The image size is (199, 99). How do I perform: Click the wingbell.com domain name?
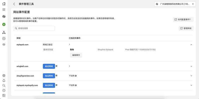coord(22,66)
